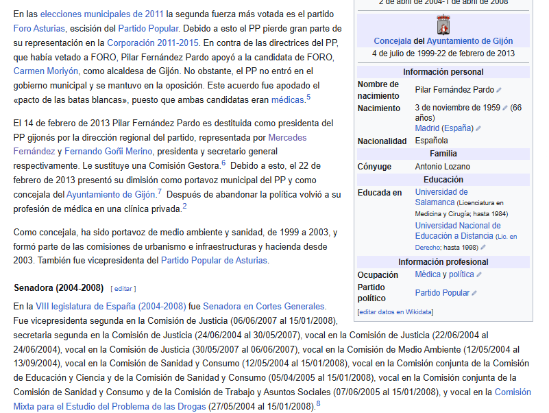Jump to footnote reference 5
Screen dimensions: 549x413
[x=308, y=97]
